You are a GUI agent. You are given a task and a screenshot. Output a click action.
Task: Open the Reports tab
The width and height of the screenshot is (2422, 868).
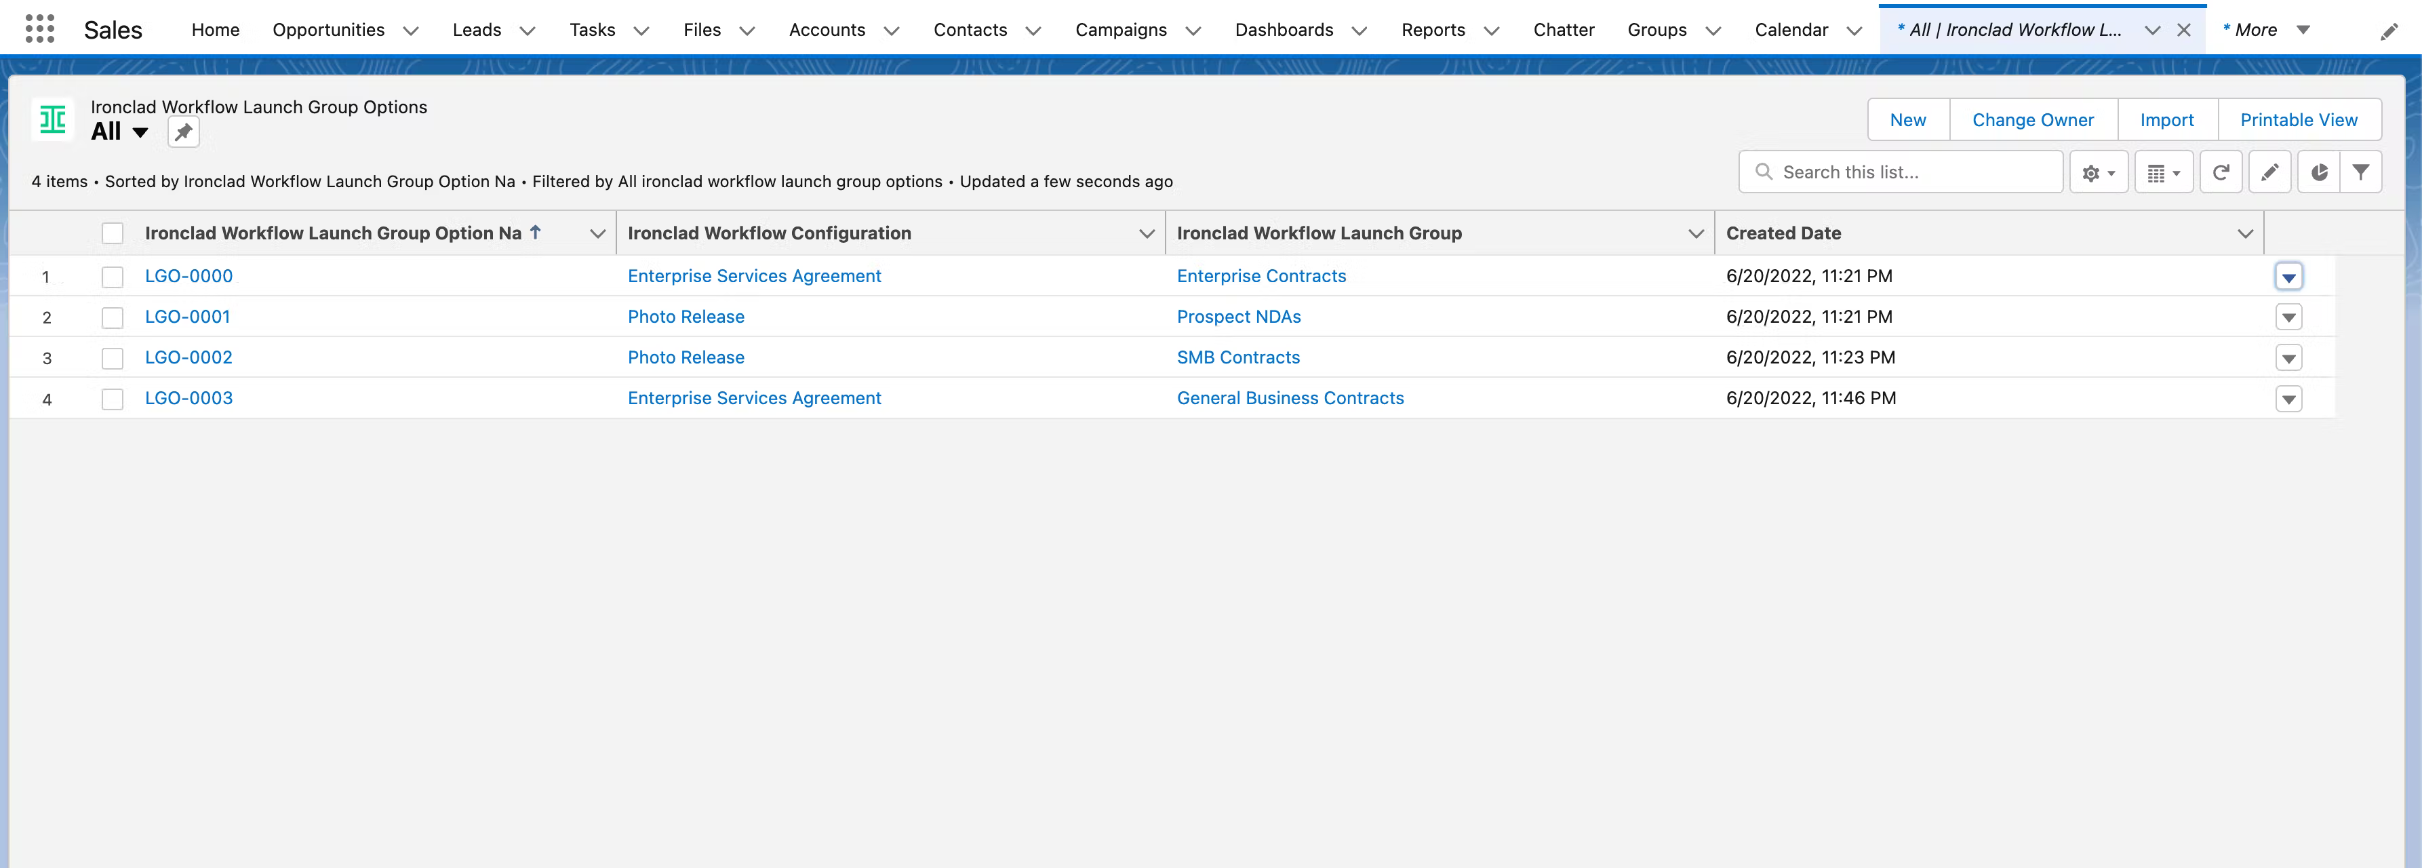coord(1433,30)
